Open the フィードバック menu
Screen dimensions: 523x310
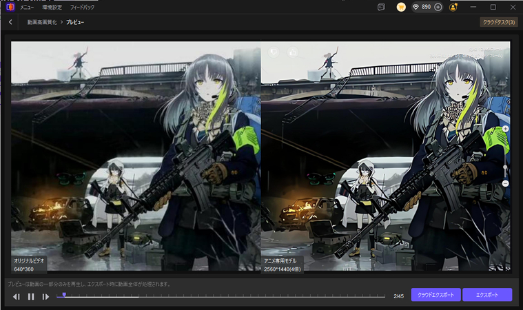pos(83,7)
